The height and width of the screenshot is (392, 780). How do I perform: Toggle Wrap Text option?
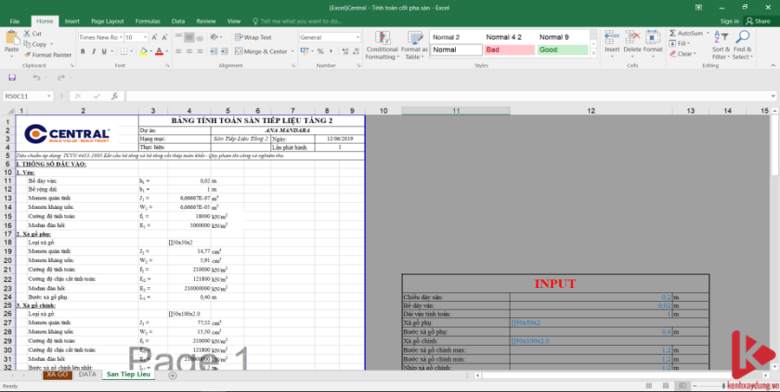[x=252, y=37]
